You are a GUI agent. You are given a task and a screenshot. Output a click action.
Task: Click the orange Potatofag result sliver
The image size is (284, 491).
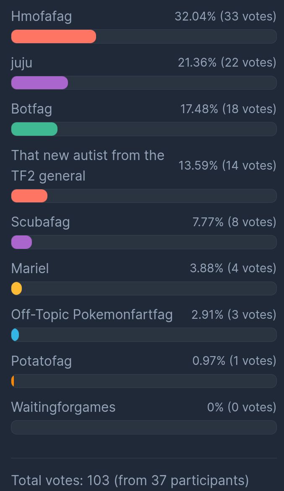(x=13, y=381)
